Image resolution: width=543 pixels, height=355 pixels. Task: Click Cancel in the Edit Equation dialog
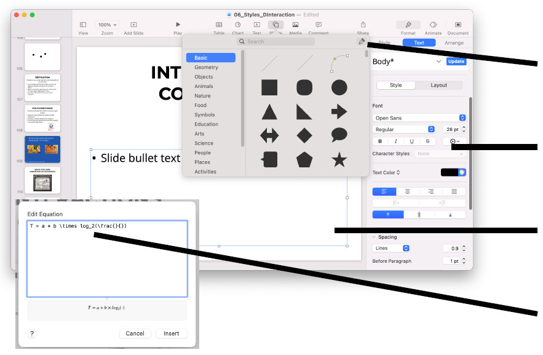tap(135, 333)
